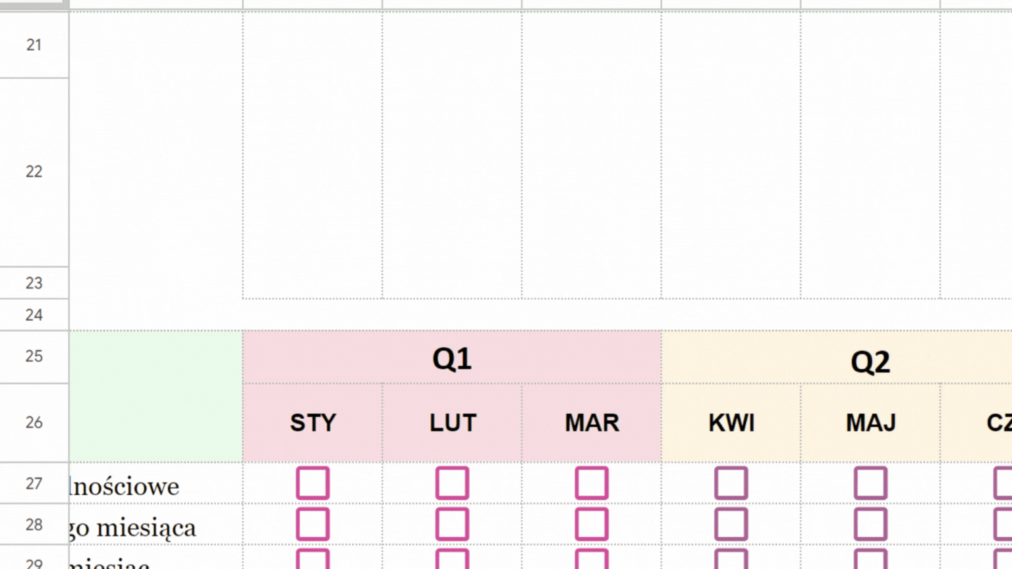1012x569 pixels.
Task: Tick the STY checkbox in row 27
Action: (312, 483)
